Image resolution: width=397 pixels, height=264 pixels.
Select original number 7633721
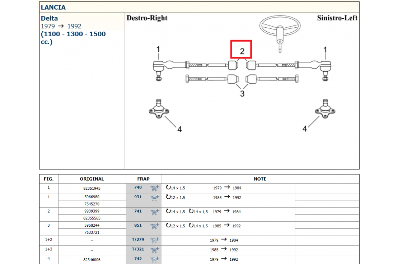(x=92, y=232)
